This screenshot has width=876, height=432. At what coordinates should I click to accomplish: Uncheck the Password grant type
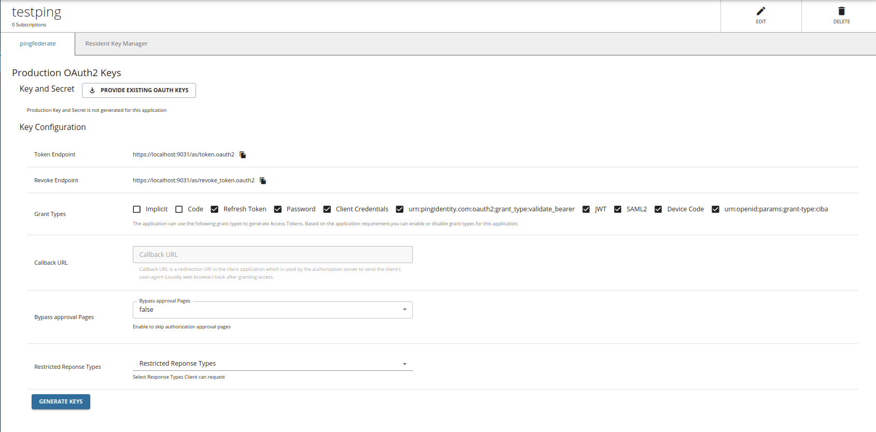coord(278,209)
